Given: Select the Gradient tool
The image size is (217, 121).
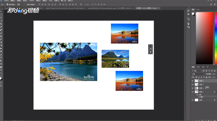Looking at the screenshot, I should (1, 45).
